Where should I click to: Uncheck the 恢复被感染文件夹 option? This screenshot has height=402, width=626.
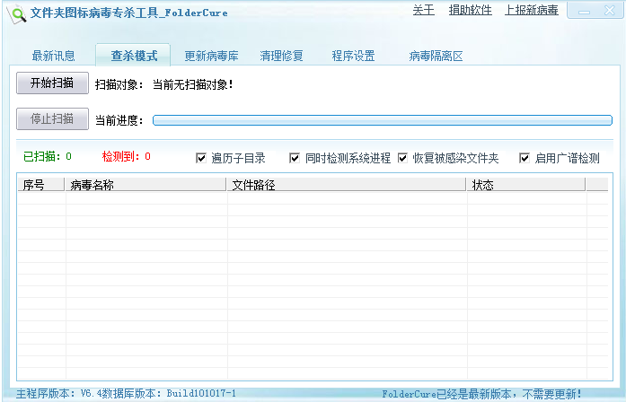pyautogui.click(x=402, y=158)
